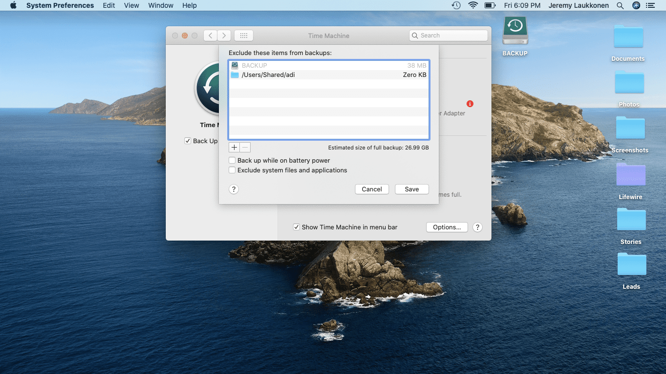Viewport: 666px width, 374px height.
Task: Click the BACKUP disk icon in list
Action: tap(235, 65)
